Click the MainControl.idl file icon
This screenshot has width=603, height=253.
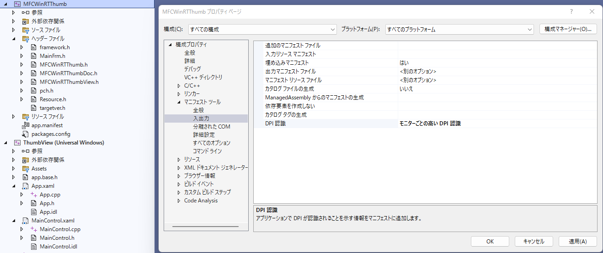[34, 247]
